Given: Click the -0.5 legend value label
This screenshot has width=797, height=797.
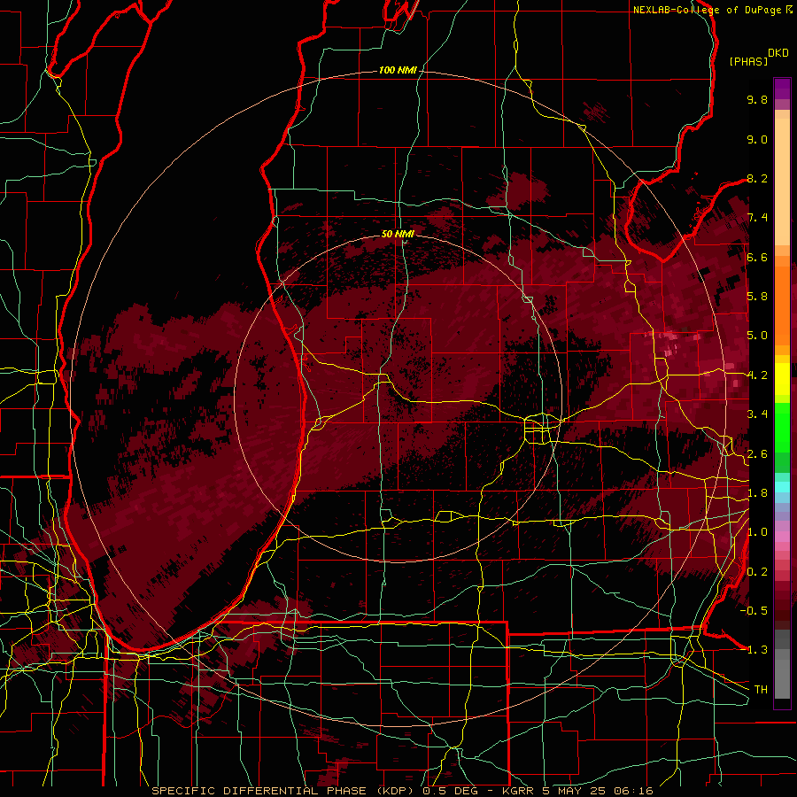Looking at the screenshot, I should coord(754,611).
